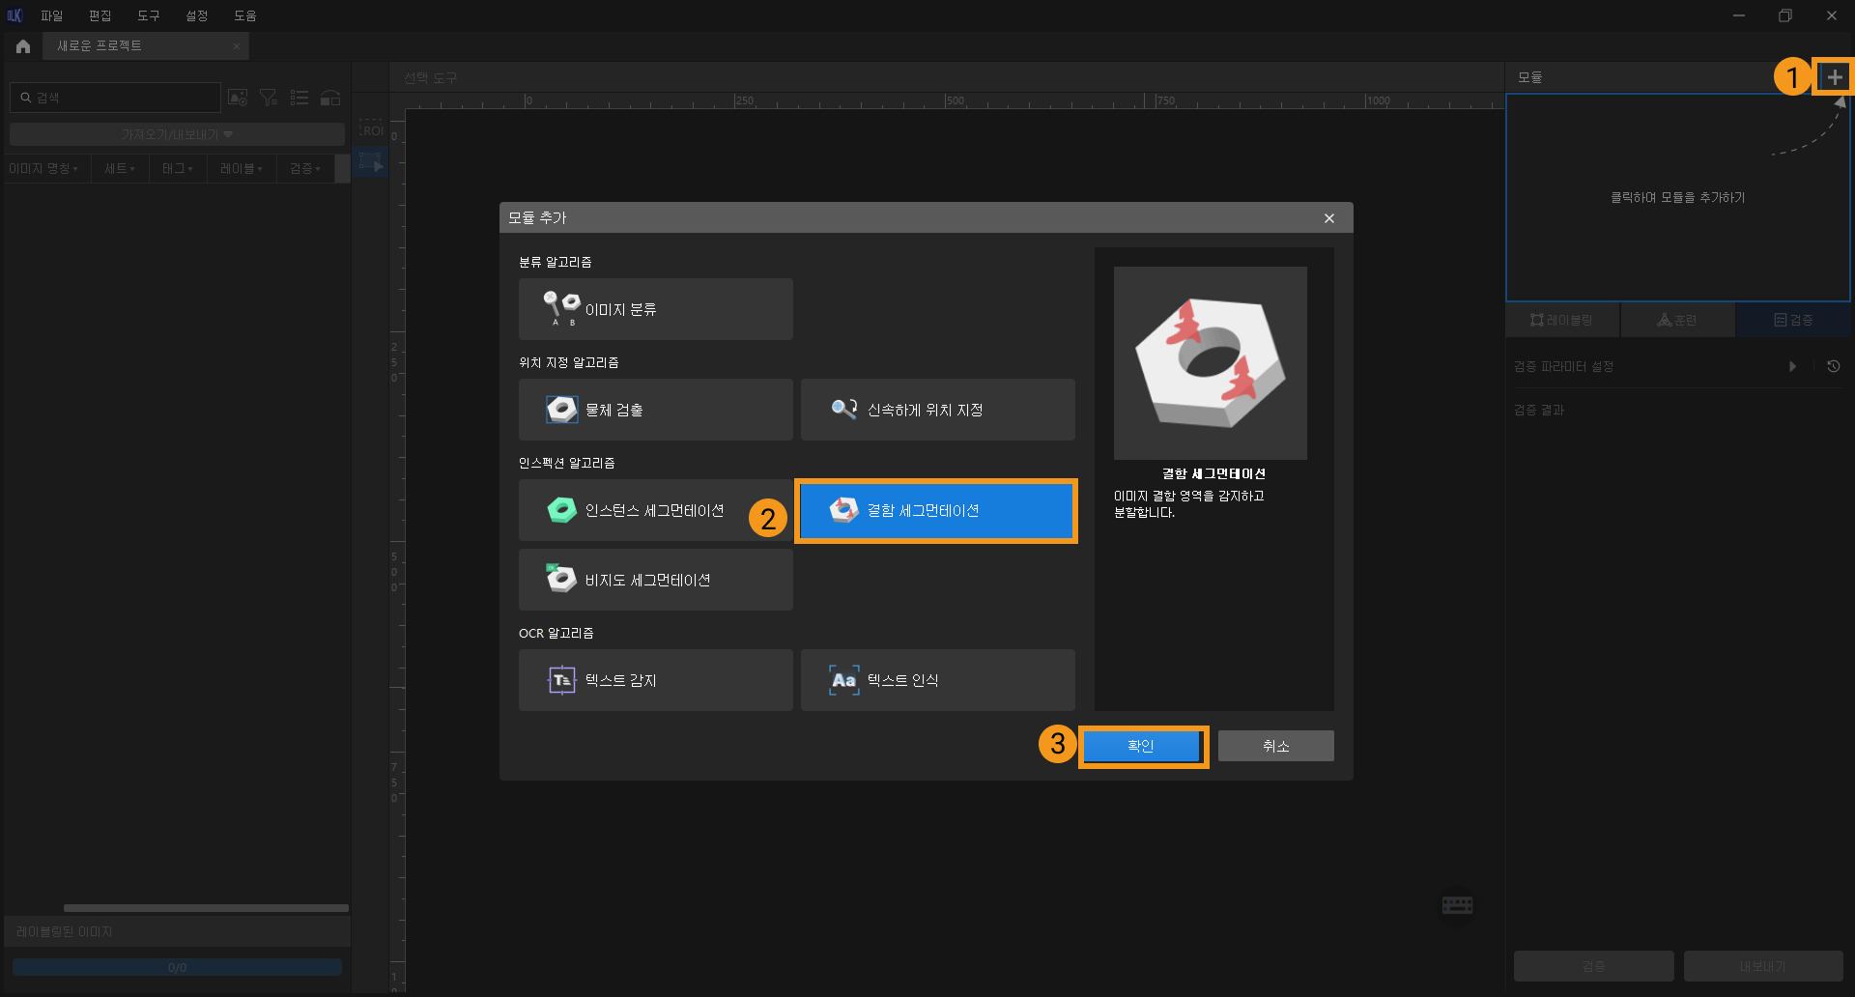Screen dimensions: 1855x997
Task: Click the 레이블링된 이미지 0/0 progress bar
Action: pyautogui.click(x=177, y=967)
